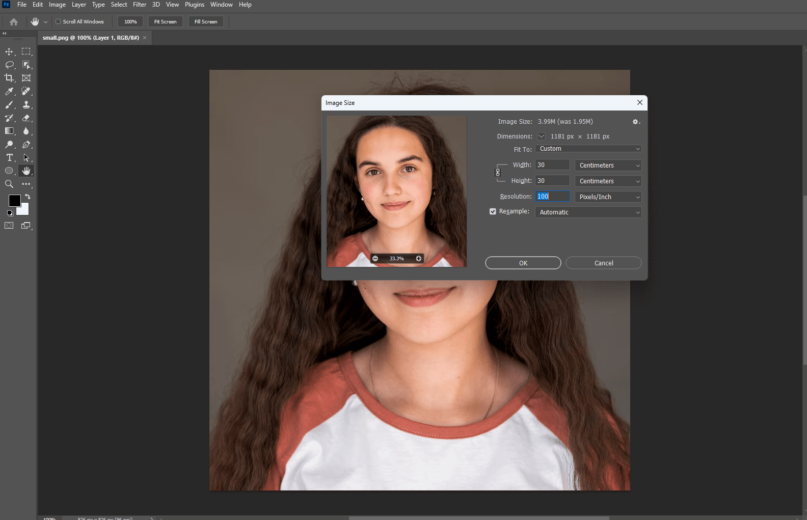Click the Width input field

tap(552, 165)
